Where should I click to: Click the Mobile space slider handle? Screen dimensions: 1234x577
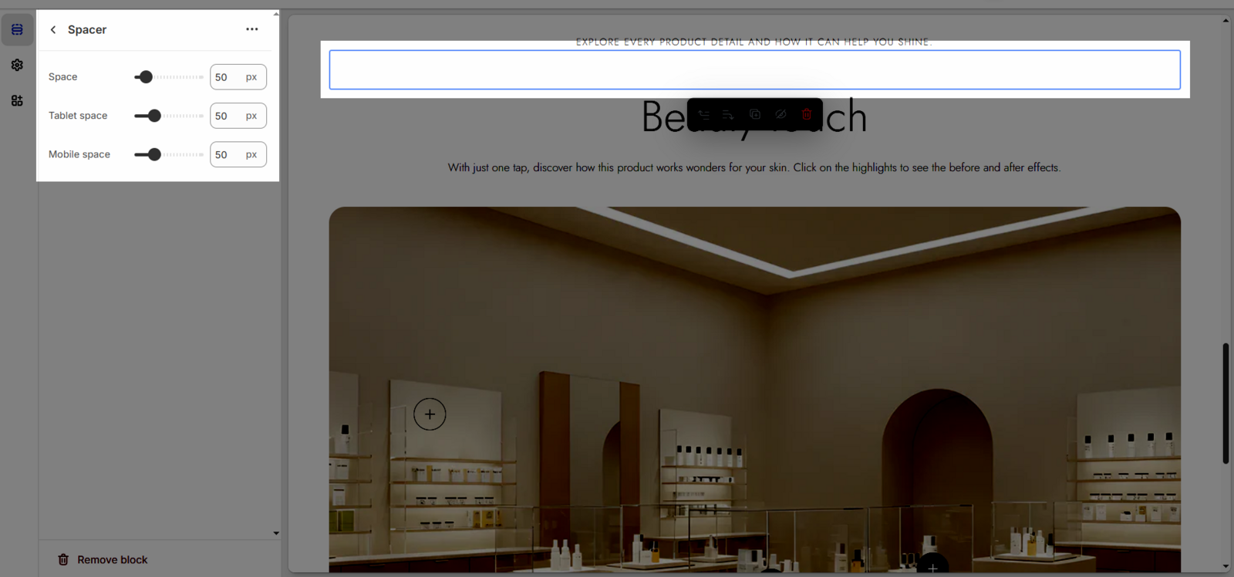pos(154,154)
